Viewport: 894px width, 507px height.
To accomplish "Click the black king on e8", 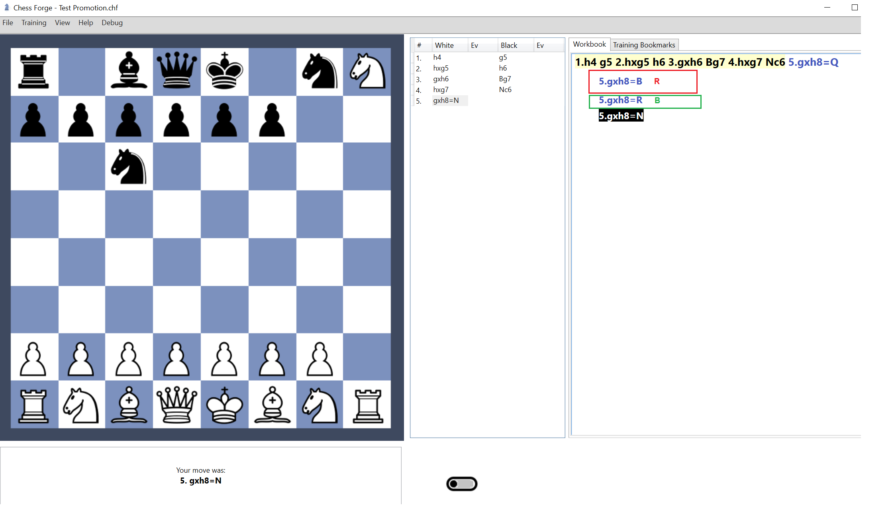I will point(224,72).
